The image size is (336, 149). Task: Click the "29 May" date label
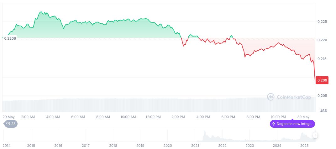click(8, 117)
